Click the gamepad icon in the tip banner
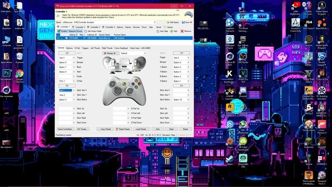The width and height of the screenshot is (332, 187). click(x=188, y=15)
